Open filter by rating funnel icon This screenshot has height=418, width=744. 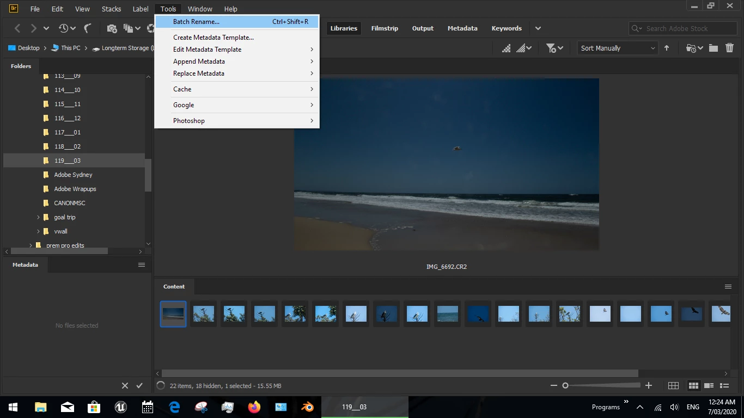[x=554, y=48]
